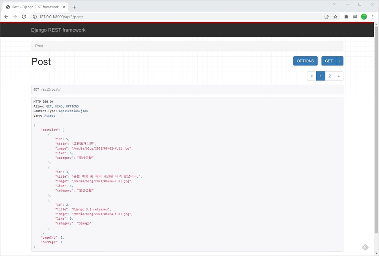This screenshot has height=256, width=379.
Task: Expand the GET format dropdown arrow
Action: pyautogui.click(x=340, y=61)
